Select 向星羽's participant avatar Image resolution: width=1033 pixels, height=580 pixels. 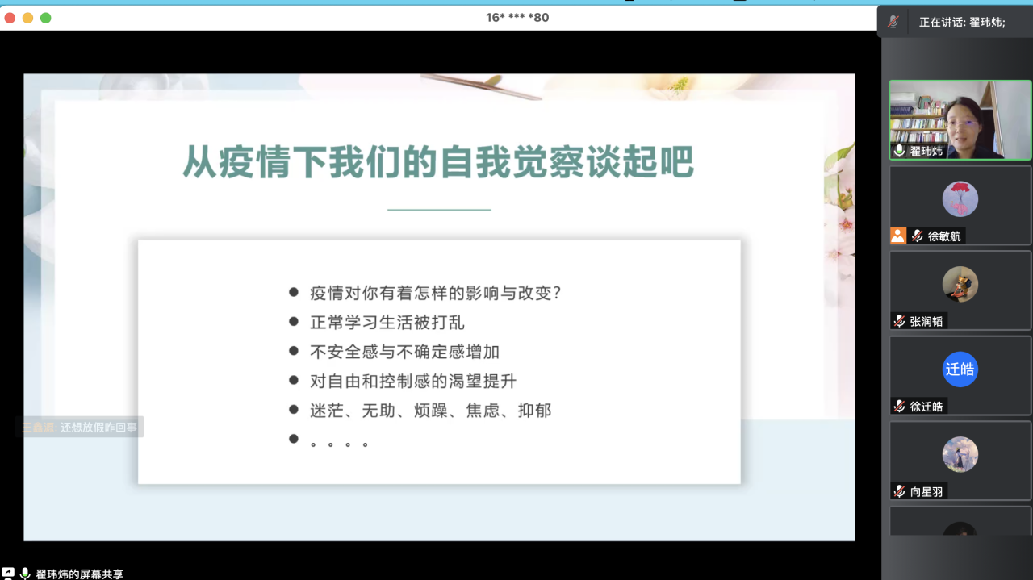tap(960, 454)
